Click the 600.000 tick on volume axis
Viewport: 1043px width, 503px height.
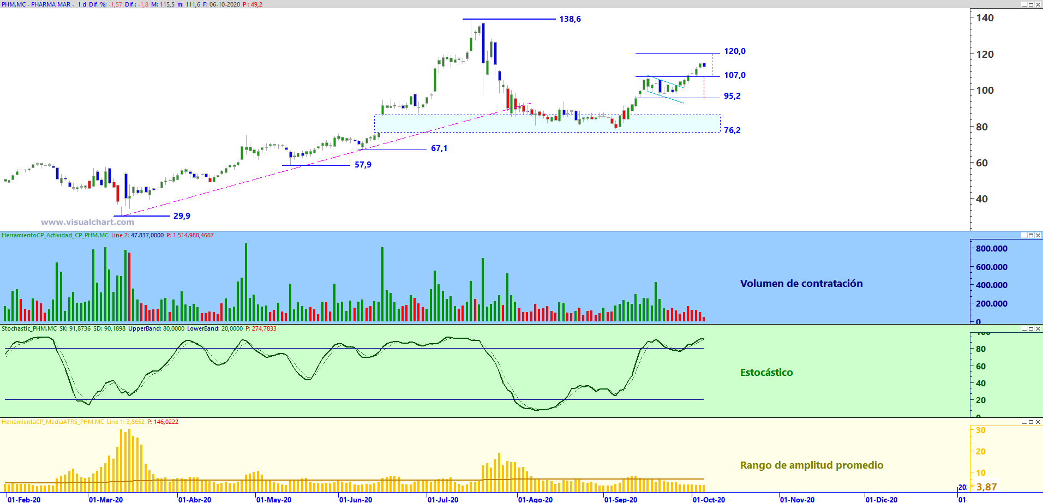[992, 267]
